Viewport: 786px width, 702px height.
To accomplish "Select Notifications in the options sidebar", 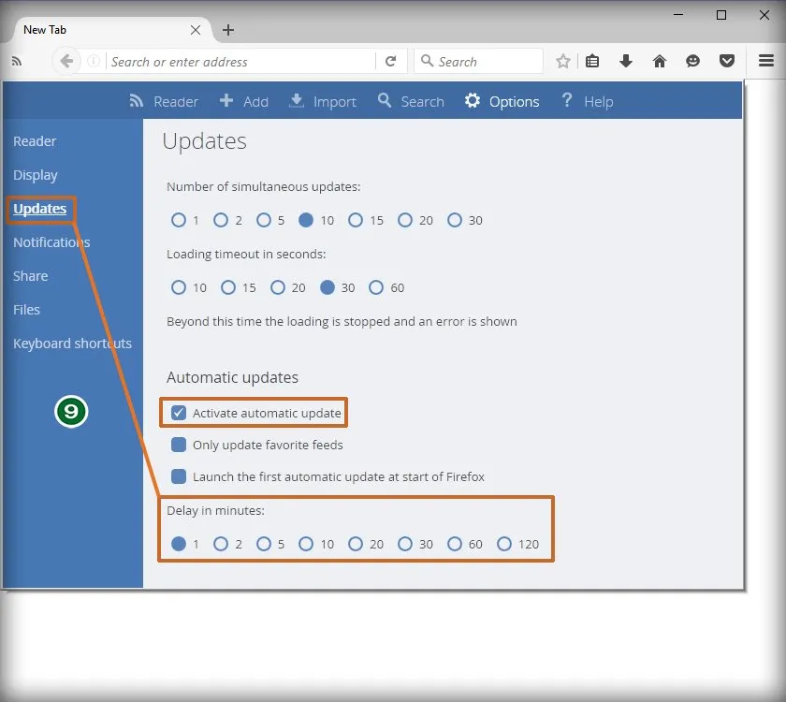I will [x=51, y=242].
